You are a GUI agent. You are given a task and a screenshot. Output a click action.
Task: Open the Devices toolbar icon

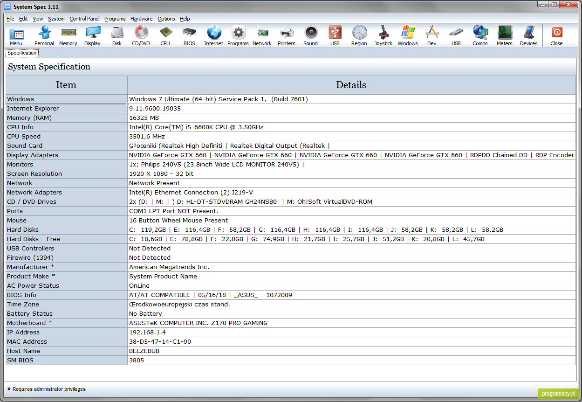pos(528,36)
